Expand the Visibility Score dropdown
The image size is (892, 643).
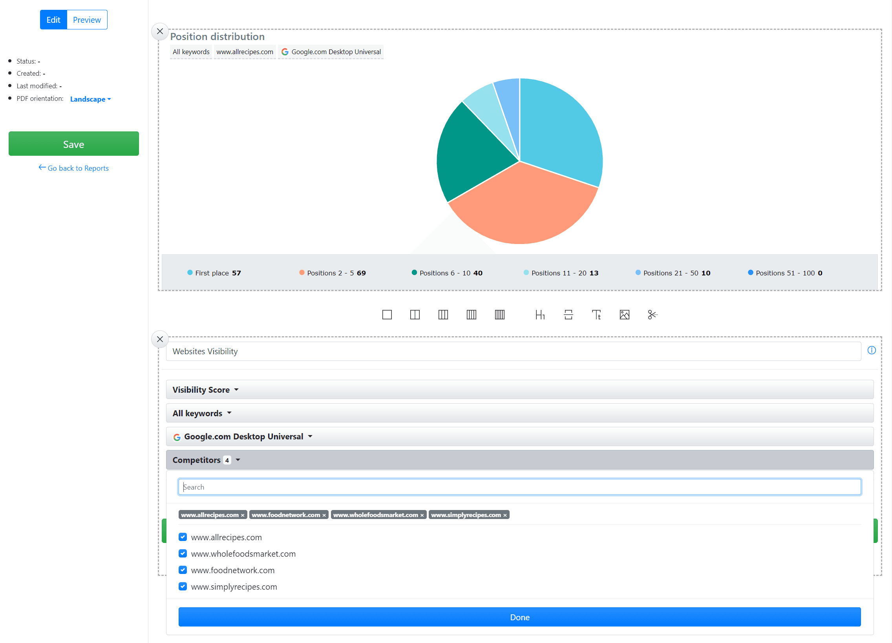tap(519, 390)
